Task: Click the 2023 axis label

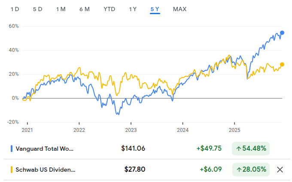Action: (131, 130)
